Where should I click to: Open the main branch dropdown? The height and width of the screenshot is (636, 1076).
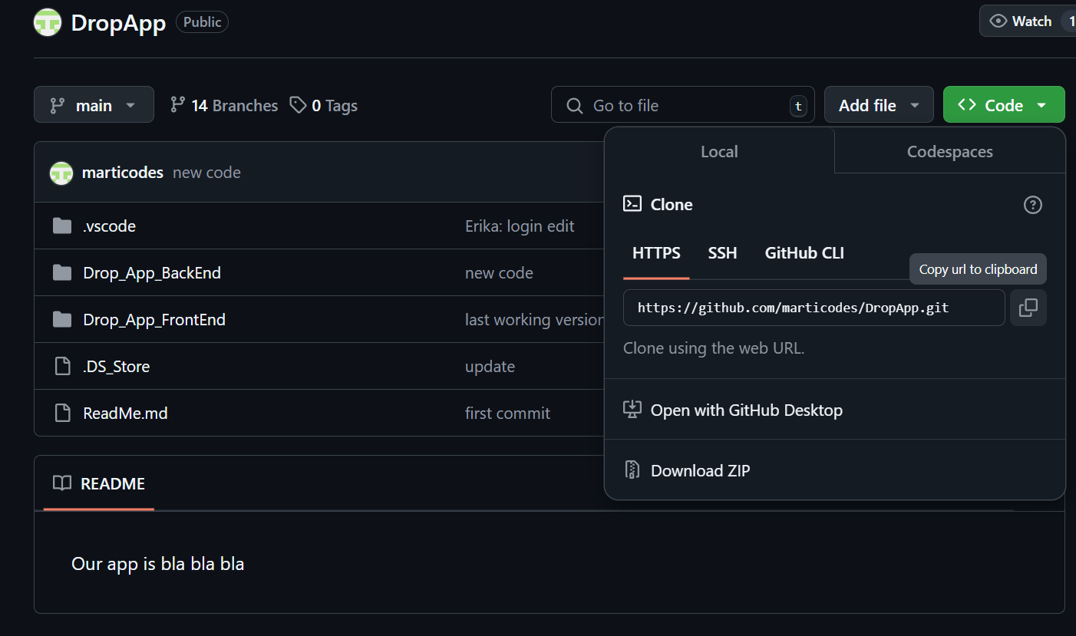pos(94,104)
